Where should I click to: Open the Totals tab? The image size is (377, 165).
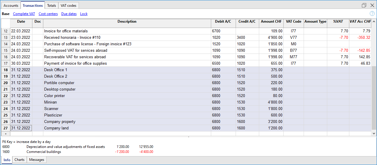[x=52, y=6]
